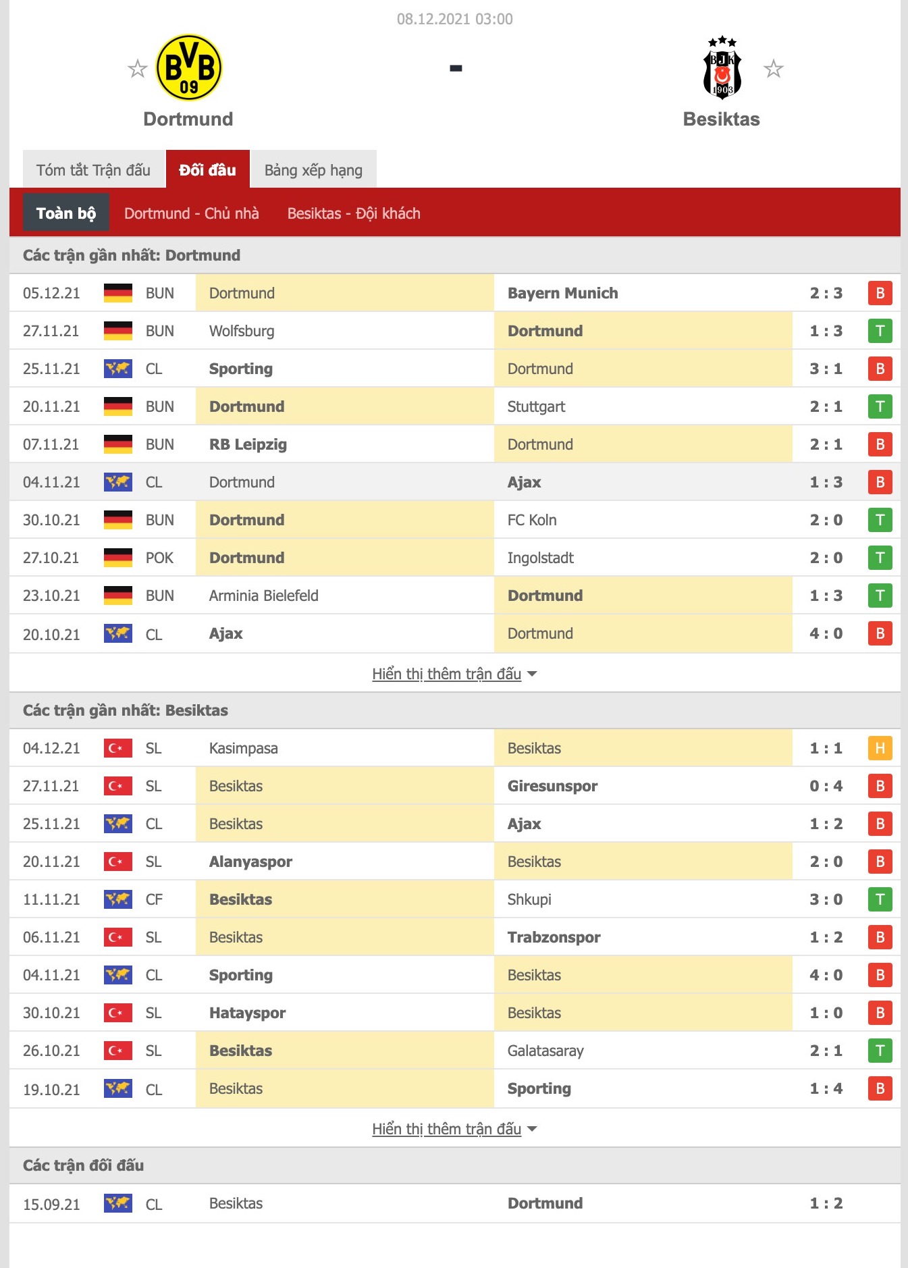
Task: Open Alanyaspor team name
Action: [x=250, y=862]
